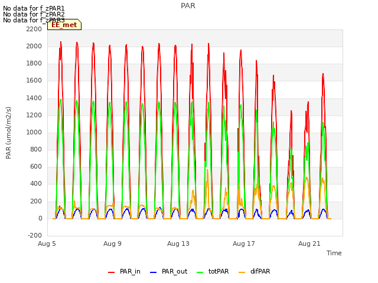
Task: Toggle the totPAR legend entry
Action: [x=213, y=271]
